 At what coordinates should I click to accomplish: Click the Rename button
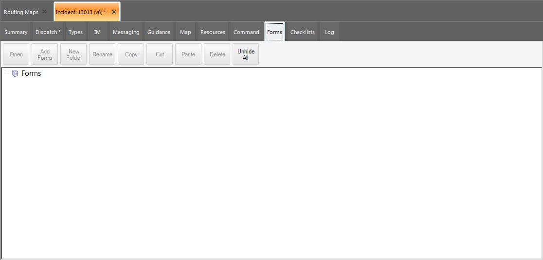102,54
